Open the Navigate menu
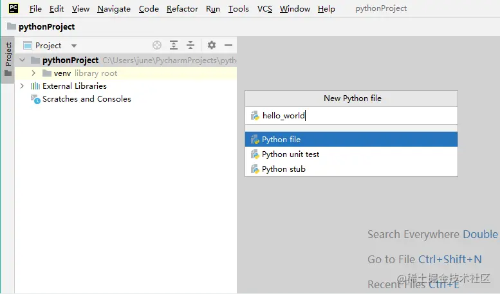 point(114,9)
